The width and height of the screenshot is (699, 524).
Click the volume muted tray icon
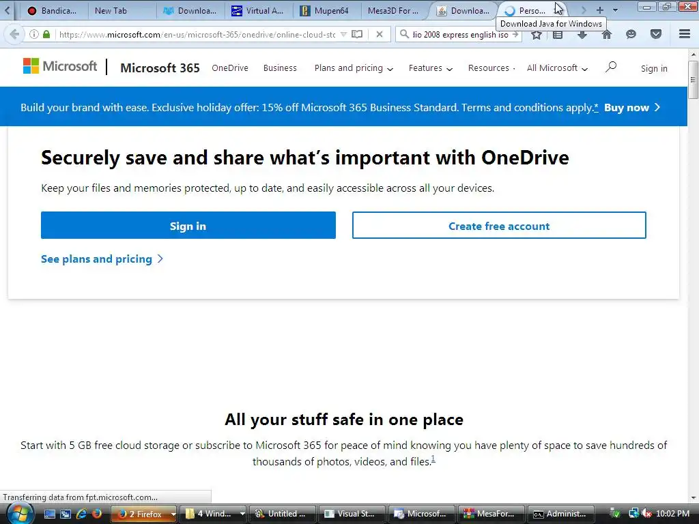646,514
